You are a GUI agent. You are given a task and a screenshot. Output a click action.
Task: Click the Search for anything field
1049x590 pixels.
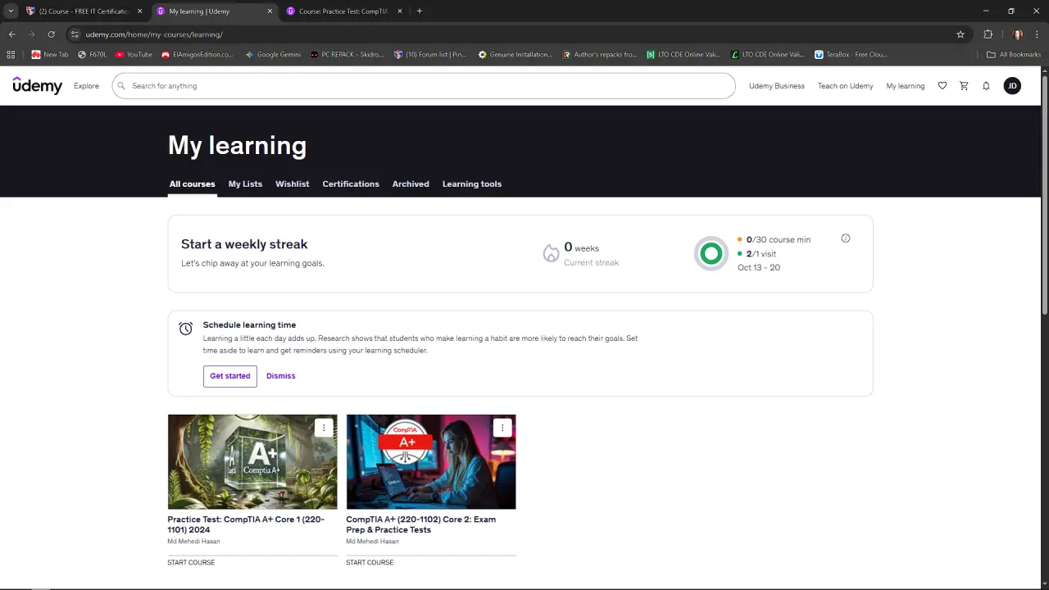pos(424,86)
